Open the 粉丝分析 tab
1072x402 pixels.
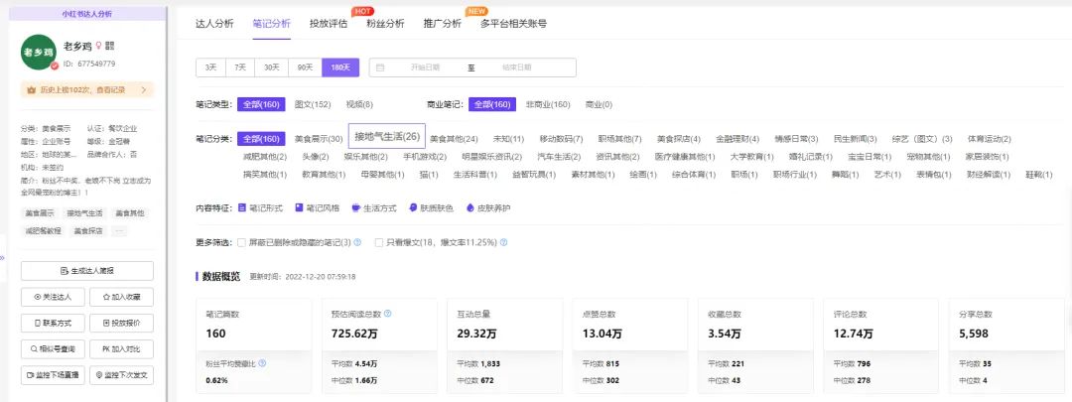(x=385, y=23)
